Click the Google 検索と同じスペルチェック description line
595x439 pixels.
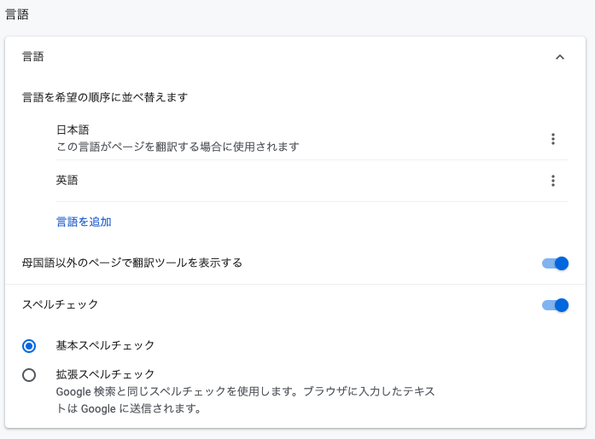pyautogui.click(x=246, y=391)
